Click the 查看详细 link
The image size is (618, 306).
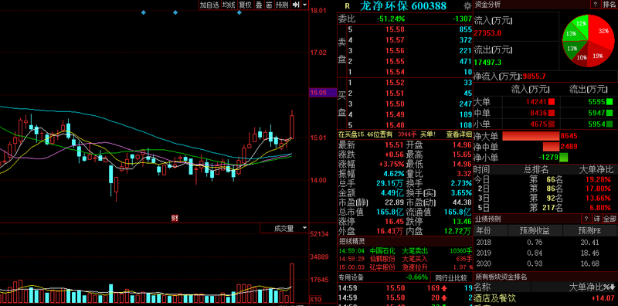pos(459,134)
